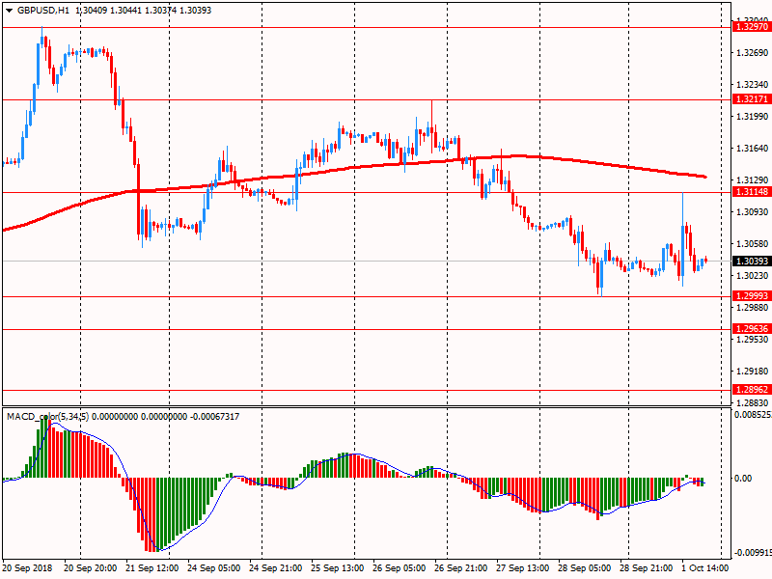The width and height of the screenshot is (772, 579).
Task: Click the current price 1.30393 black label
Action: [x=751, y=262]
